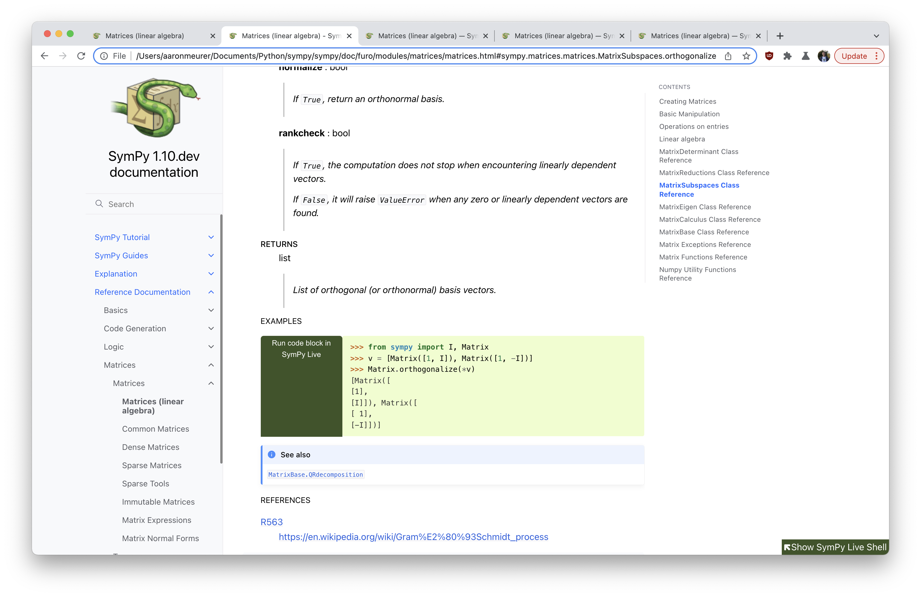The height and width of the screenshot is (597, 921).
Task: Collapse Reference Documentation in sidebar
Action: (x=211, y=292)
